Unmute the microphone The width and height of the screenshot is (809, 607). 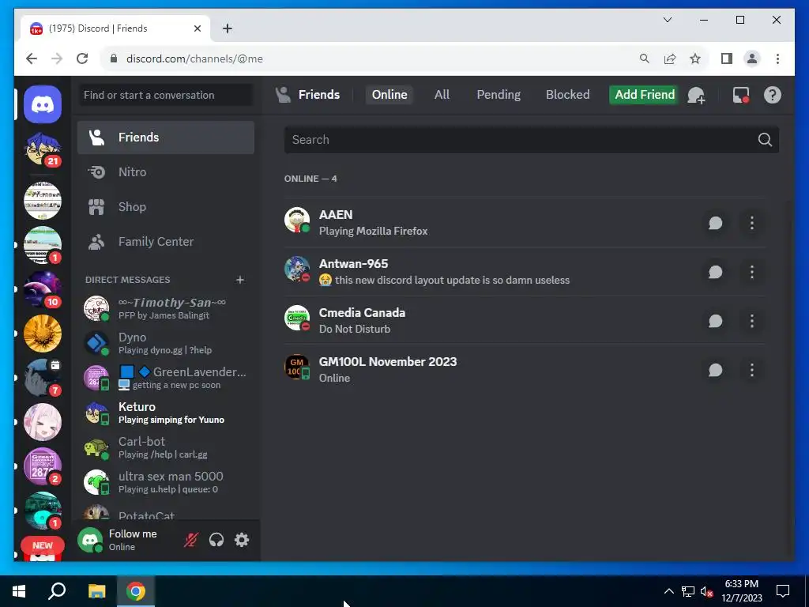point(191,540)
